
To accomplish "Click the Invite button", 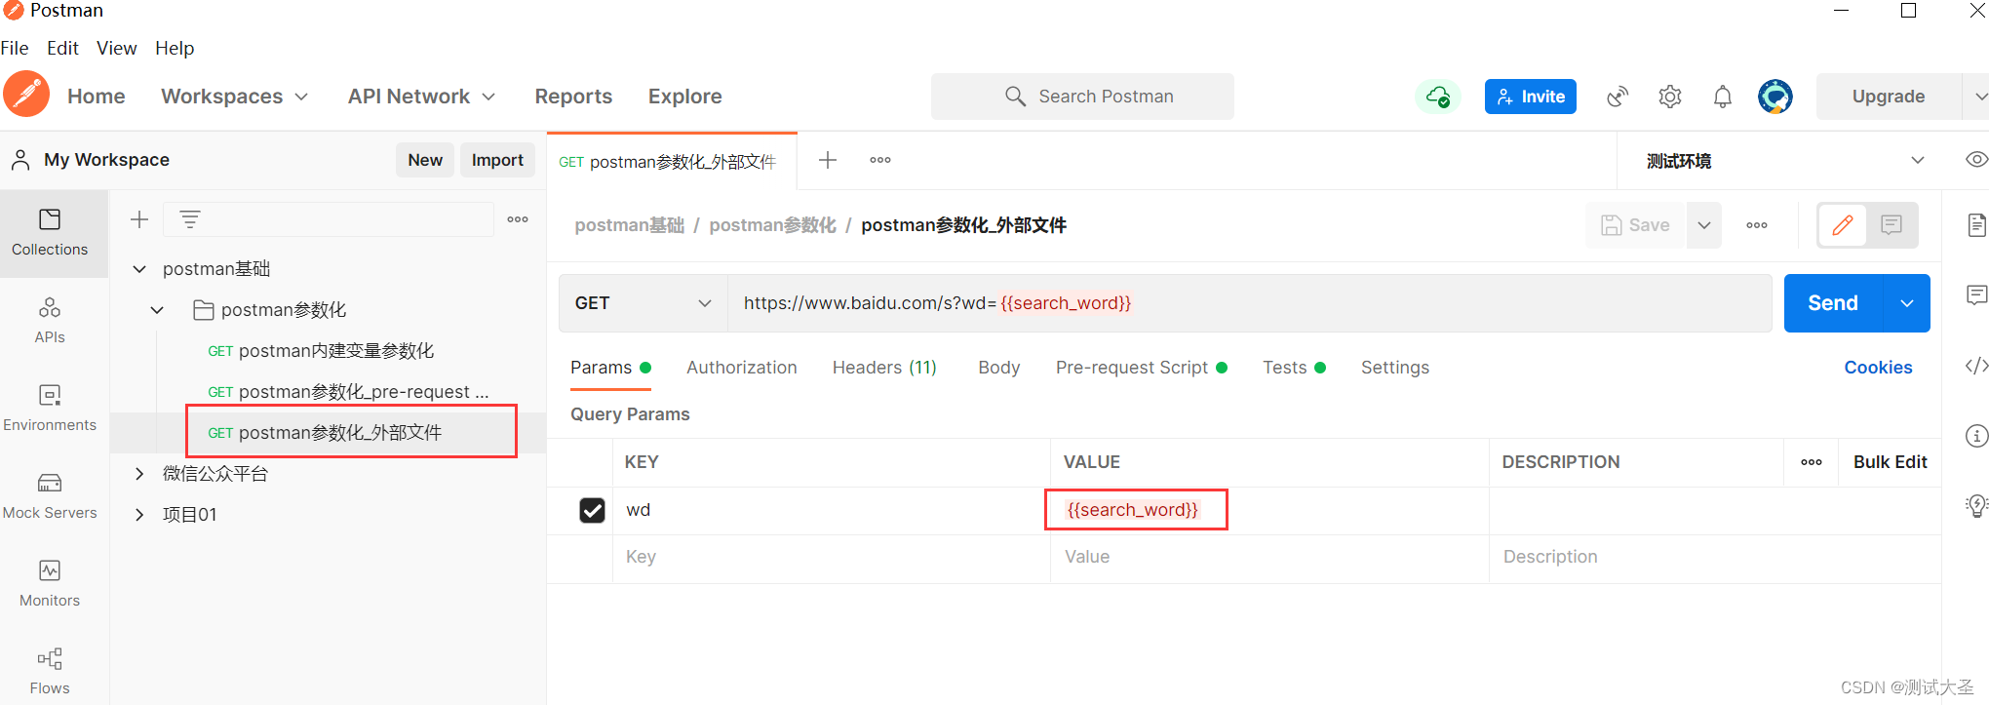I will [1531, 97].
